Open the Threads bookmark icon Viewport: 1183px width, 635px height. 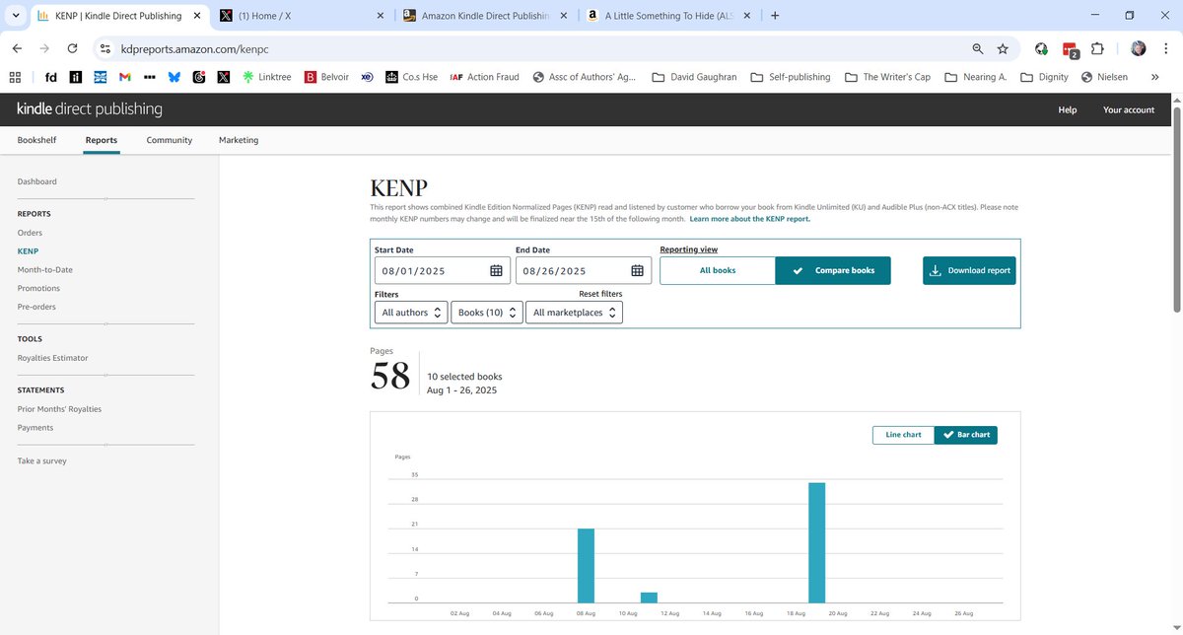(199, 76)
